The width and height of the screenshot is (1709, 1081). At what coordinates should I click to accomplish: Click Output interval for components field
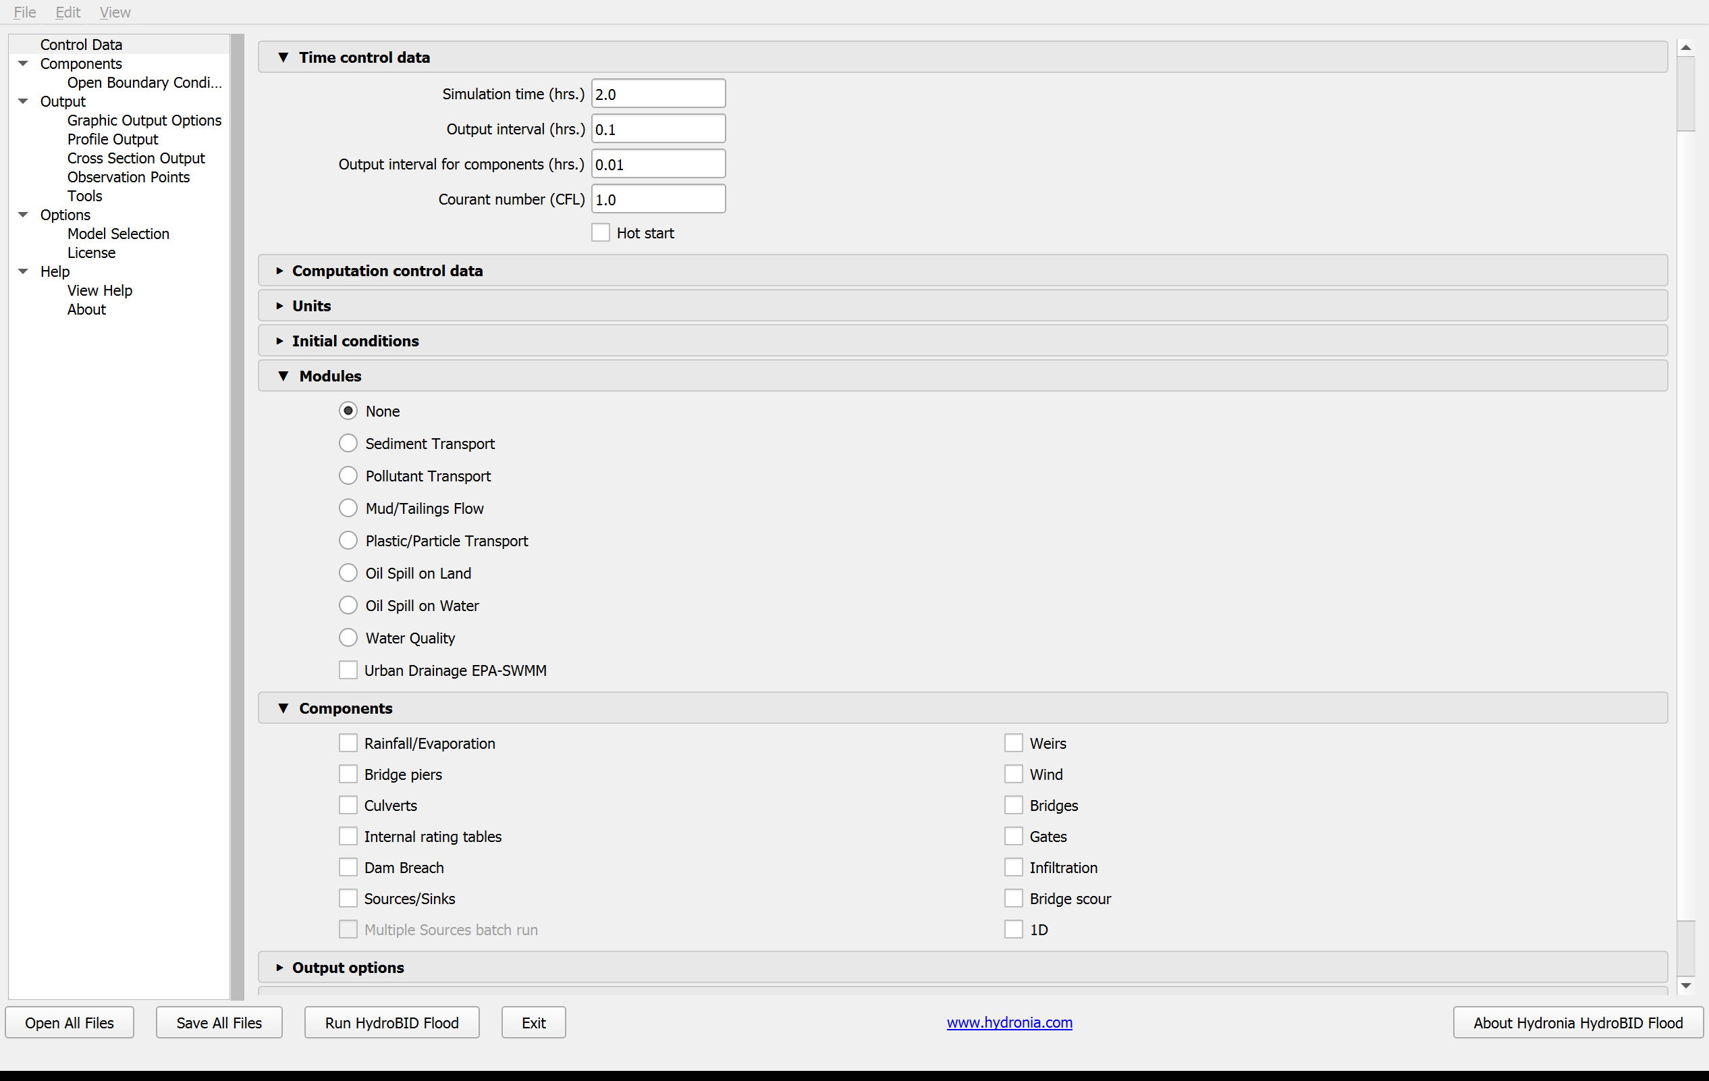tap(658, 164)
